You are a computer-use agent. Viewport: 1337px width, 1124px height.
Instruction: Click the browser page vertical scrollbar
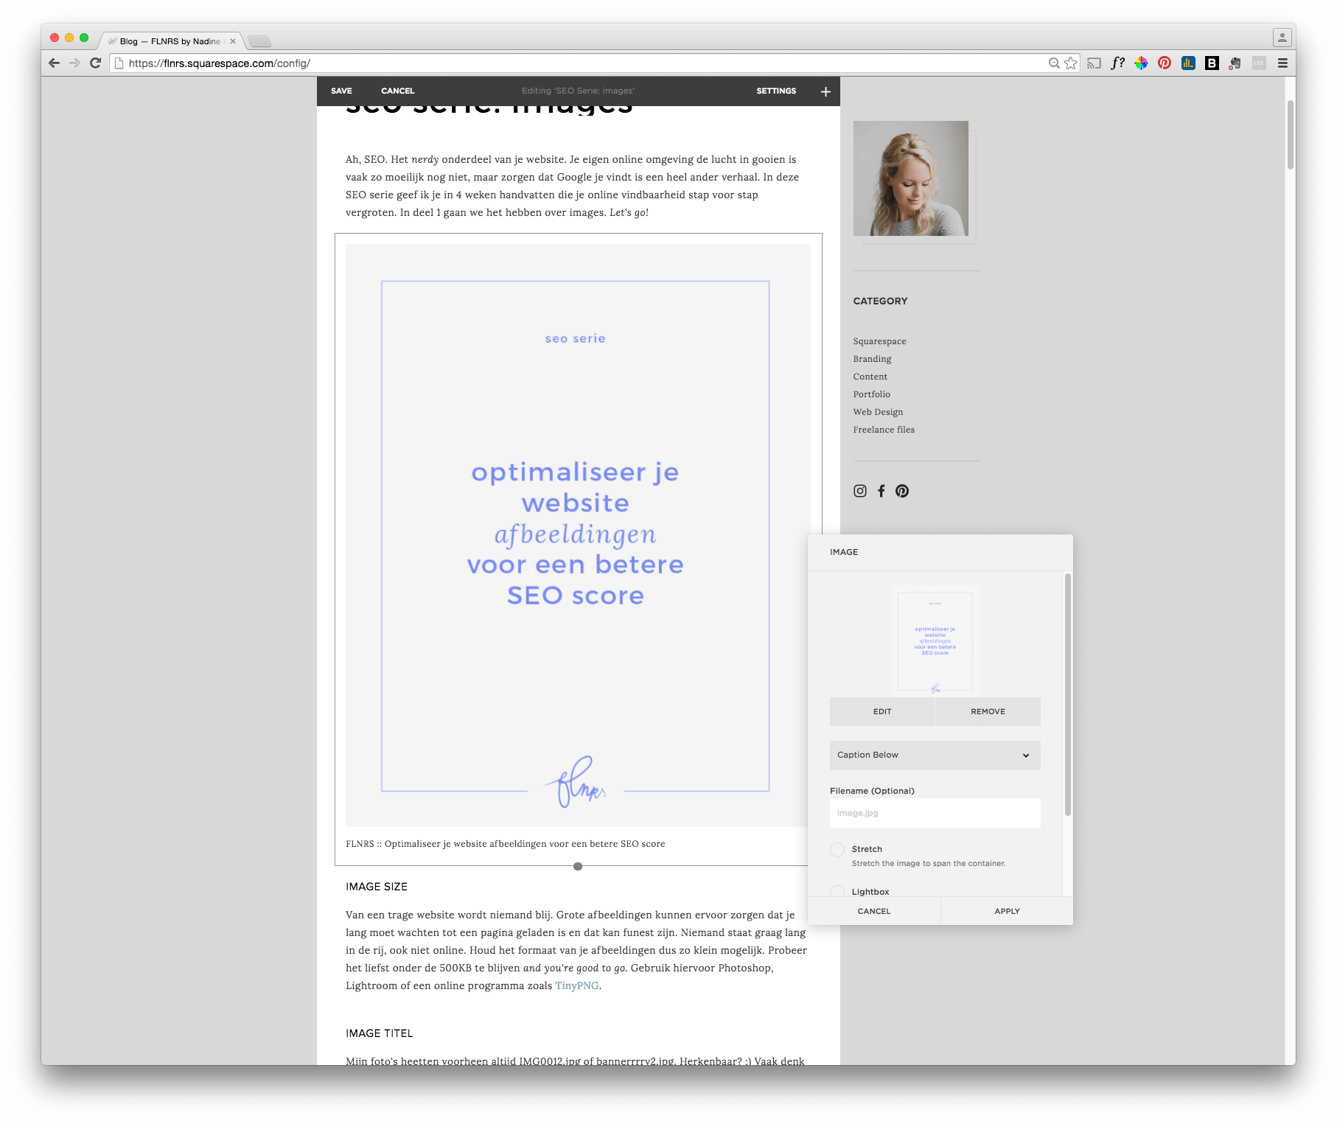click(1291, 135)
